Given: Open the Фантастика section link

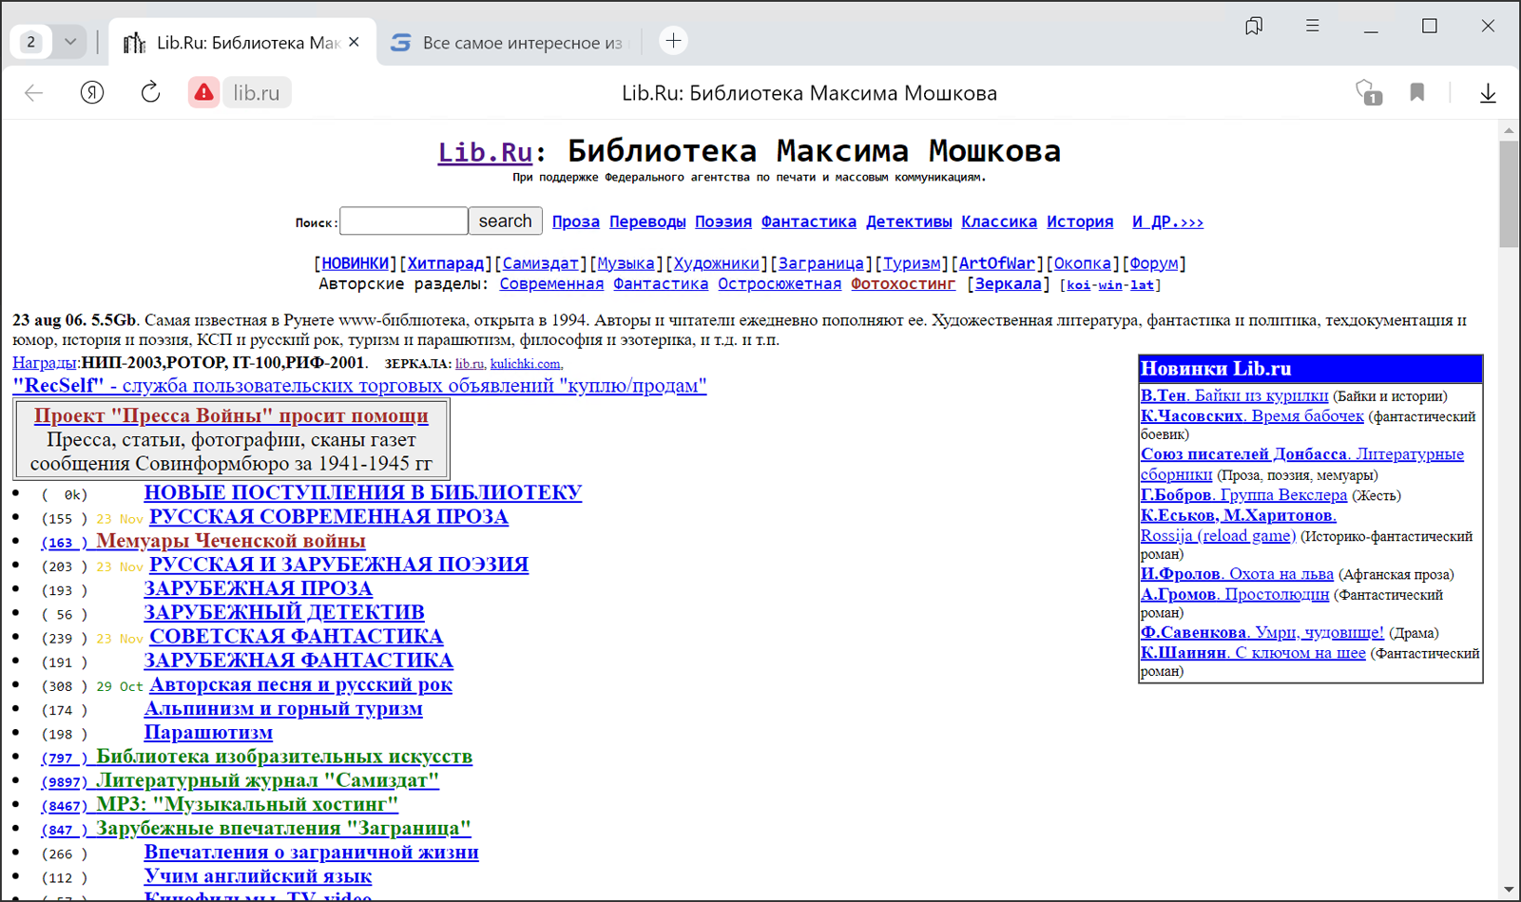Looking at the screenshot, I should point(808,221).
